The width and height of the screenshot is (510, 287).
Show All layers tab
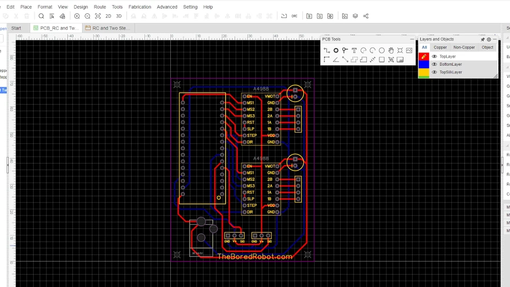tap(424, 47)
